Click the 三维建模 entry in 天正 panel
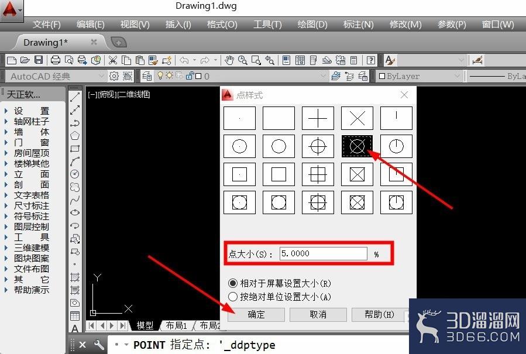Viewport: 526px width, 354px height. click(x=31, y=248)
